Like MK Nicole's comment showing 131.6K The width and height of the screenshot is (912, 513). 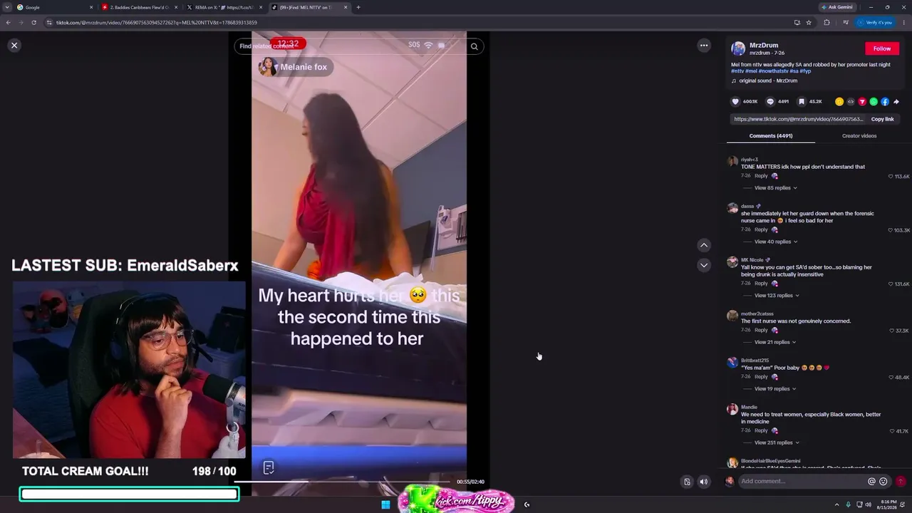(891, 284)
